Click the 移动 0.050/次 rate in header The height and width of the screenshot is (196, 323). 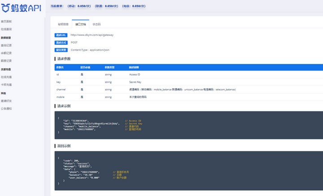coord(79,6)
